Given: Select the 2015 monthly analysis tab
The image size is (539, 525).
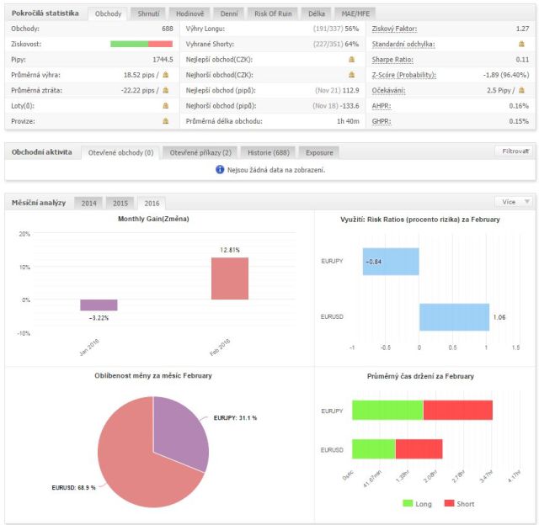Looking at the screenshot, I should (120, 204).
